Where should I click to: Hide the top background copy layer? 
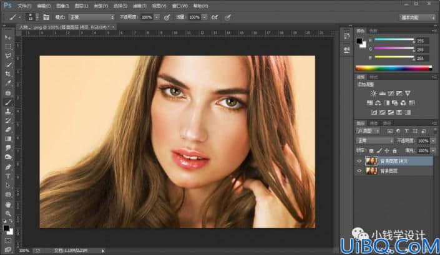359,161
